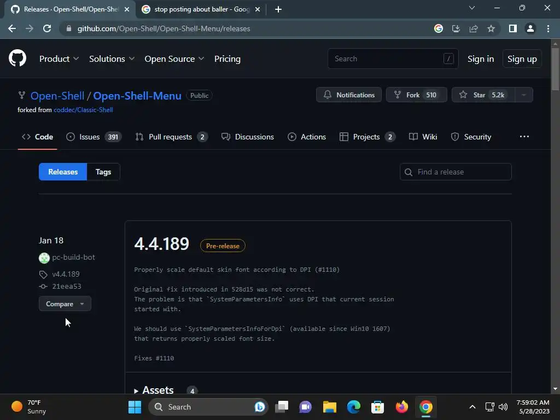Open the GitHub logo home link
This screenshot has width=560, height=420.
pyautogui.click(x=17, y=58)
